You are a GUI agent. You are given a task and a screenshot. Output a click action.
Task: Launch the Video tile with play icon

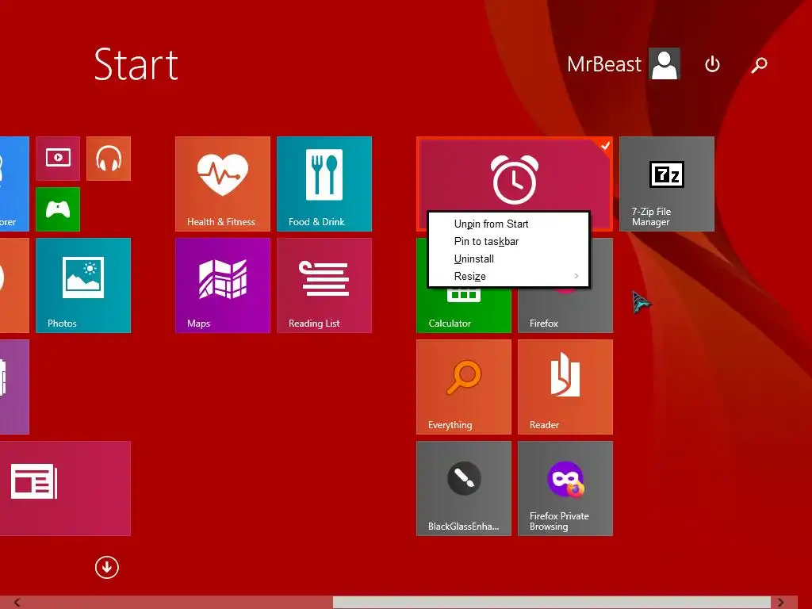pos(58,159)
